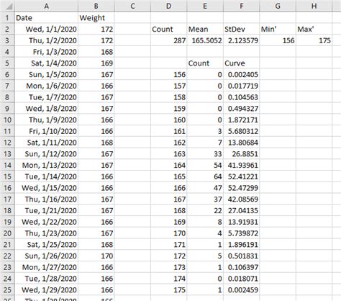The image size is (341, 301).
Task: Select cell with Wed, 1/1/2020
Action: tap(46, 29)
